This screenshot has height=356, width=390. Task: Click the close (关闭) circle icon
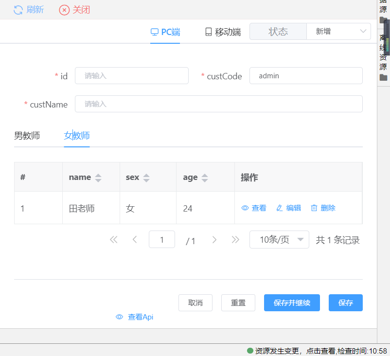point(64,10)
